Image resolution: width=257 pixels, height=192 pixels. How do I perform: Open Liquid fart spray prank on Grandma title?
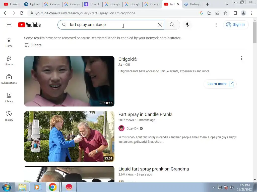[x=154, y=169]
